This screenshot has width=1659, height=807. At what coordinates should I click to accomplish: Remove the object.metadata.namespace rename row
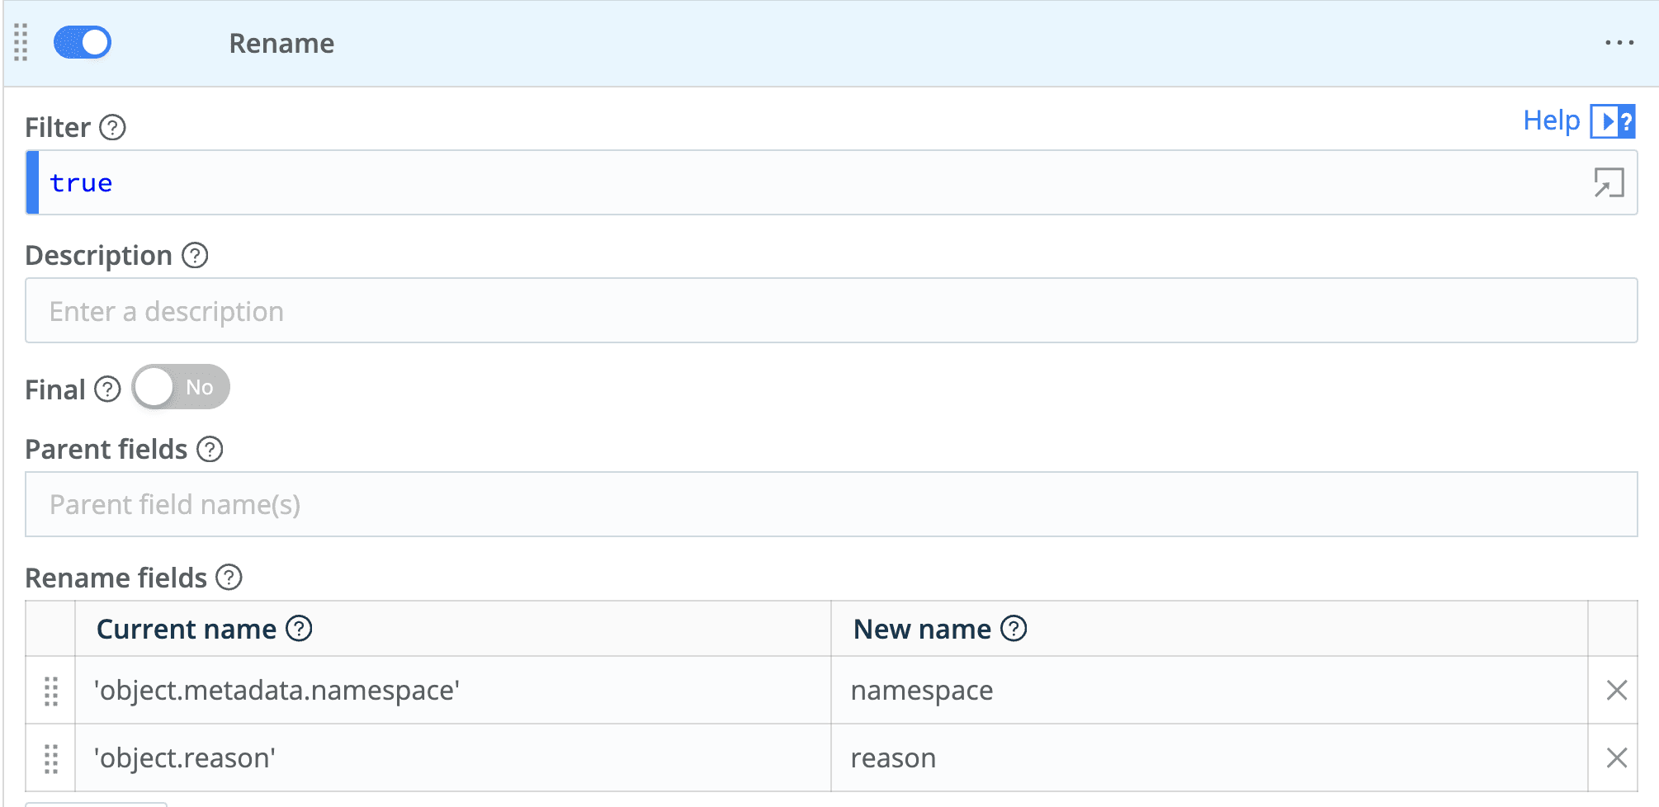coord(1616,690)
